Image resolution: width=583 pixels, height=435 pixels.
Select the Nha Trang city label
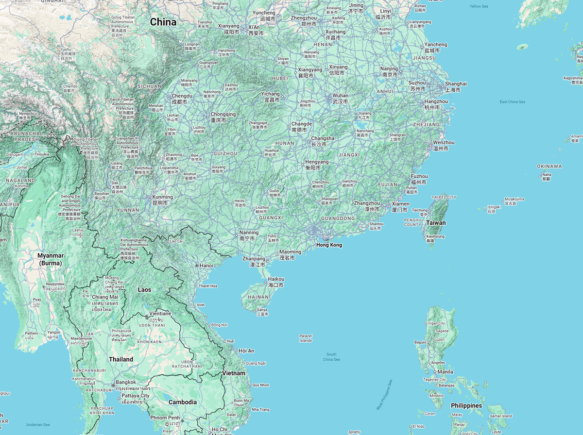click(x=260, y=409)
